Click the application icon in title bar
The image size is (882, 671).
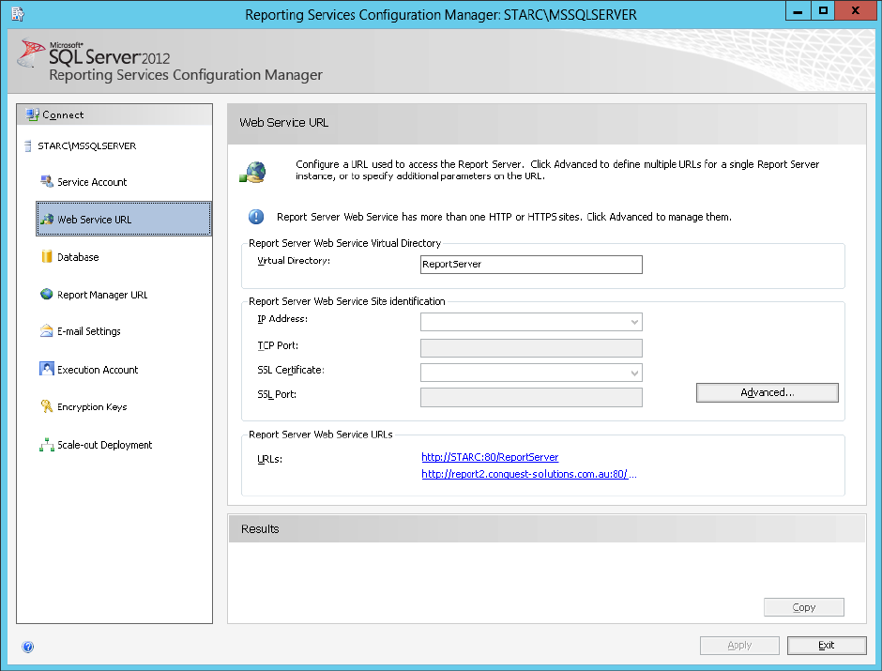(18, 14)
